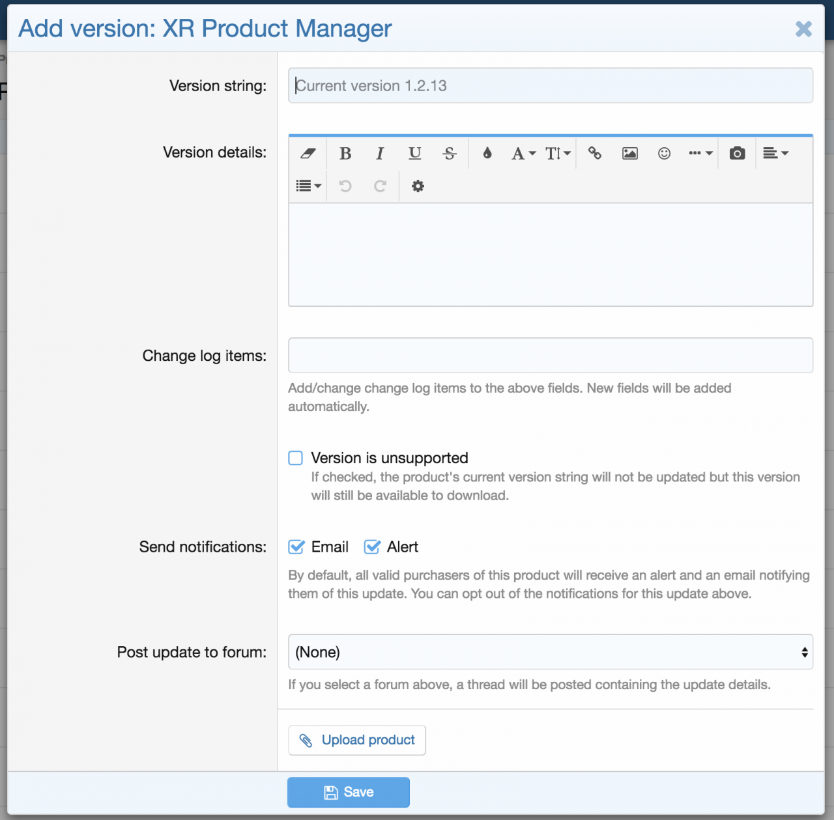834x820 pixels.
Task: Uncheck the Email notification checkbox
Action: pos(296,547)
